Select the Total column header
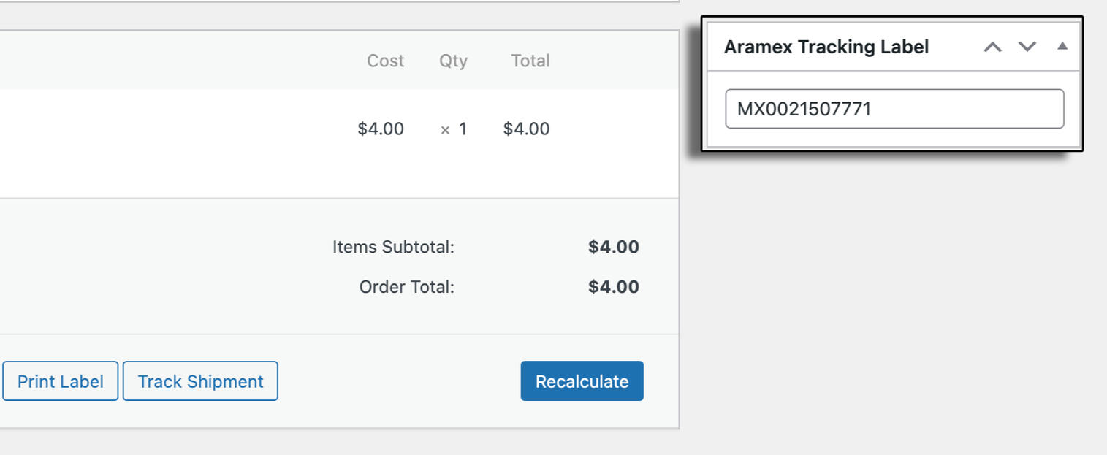 coord(530,61)
